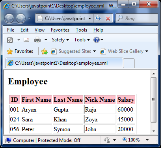Click the Print icon
Viewport: 162px width, 151px height.
(x=37, y=40)
